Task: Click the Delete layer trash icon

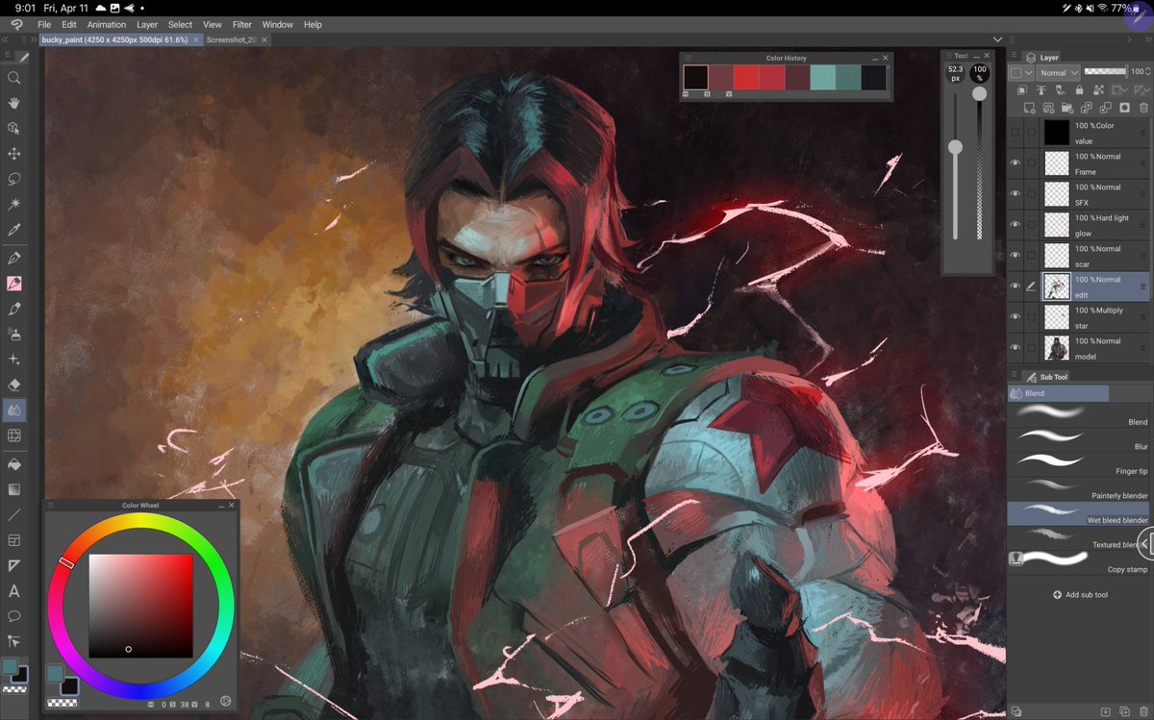Action: pyautogui.click(x=1143, y=109)
